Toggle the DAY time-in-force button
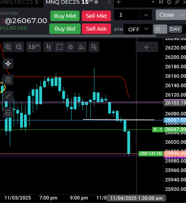 tap(175, 29)
